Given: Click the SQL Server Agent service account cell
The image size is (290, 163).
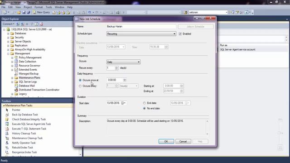Looking at the screenshot, I should [x=237, y=49].
